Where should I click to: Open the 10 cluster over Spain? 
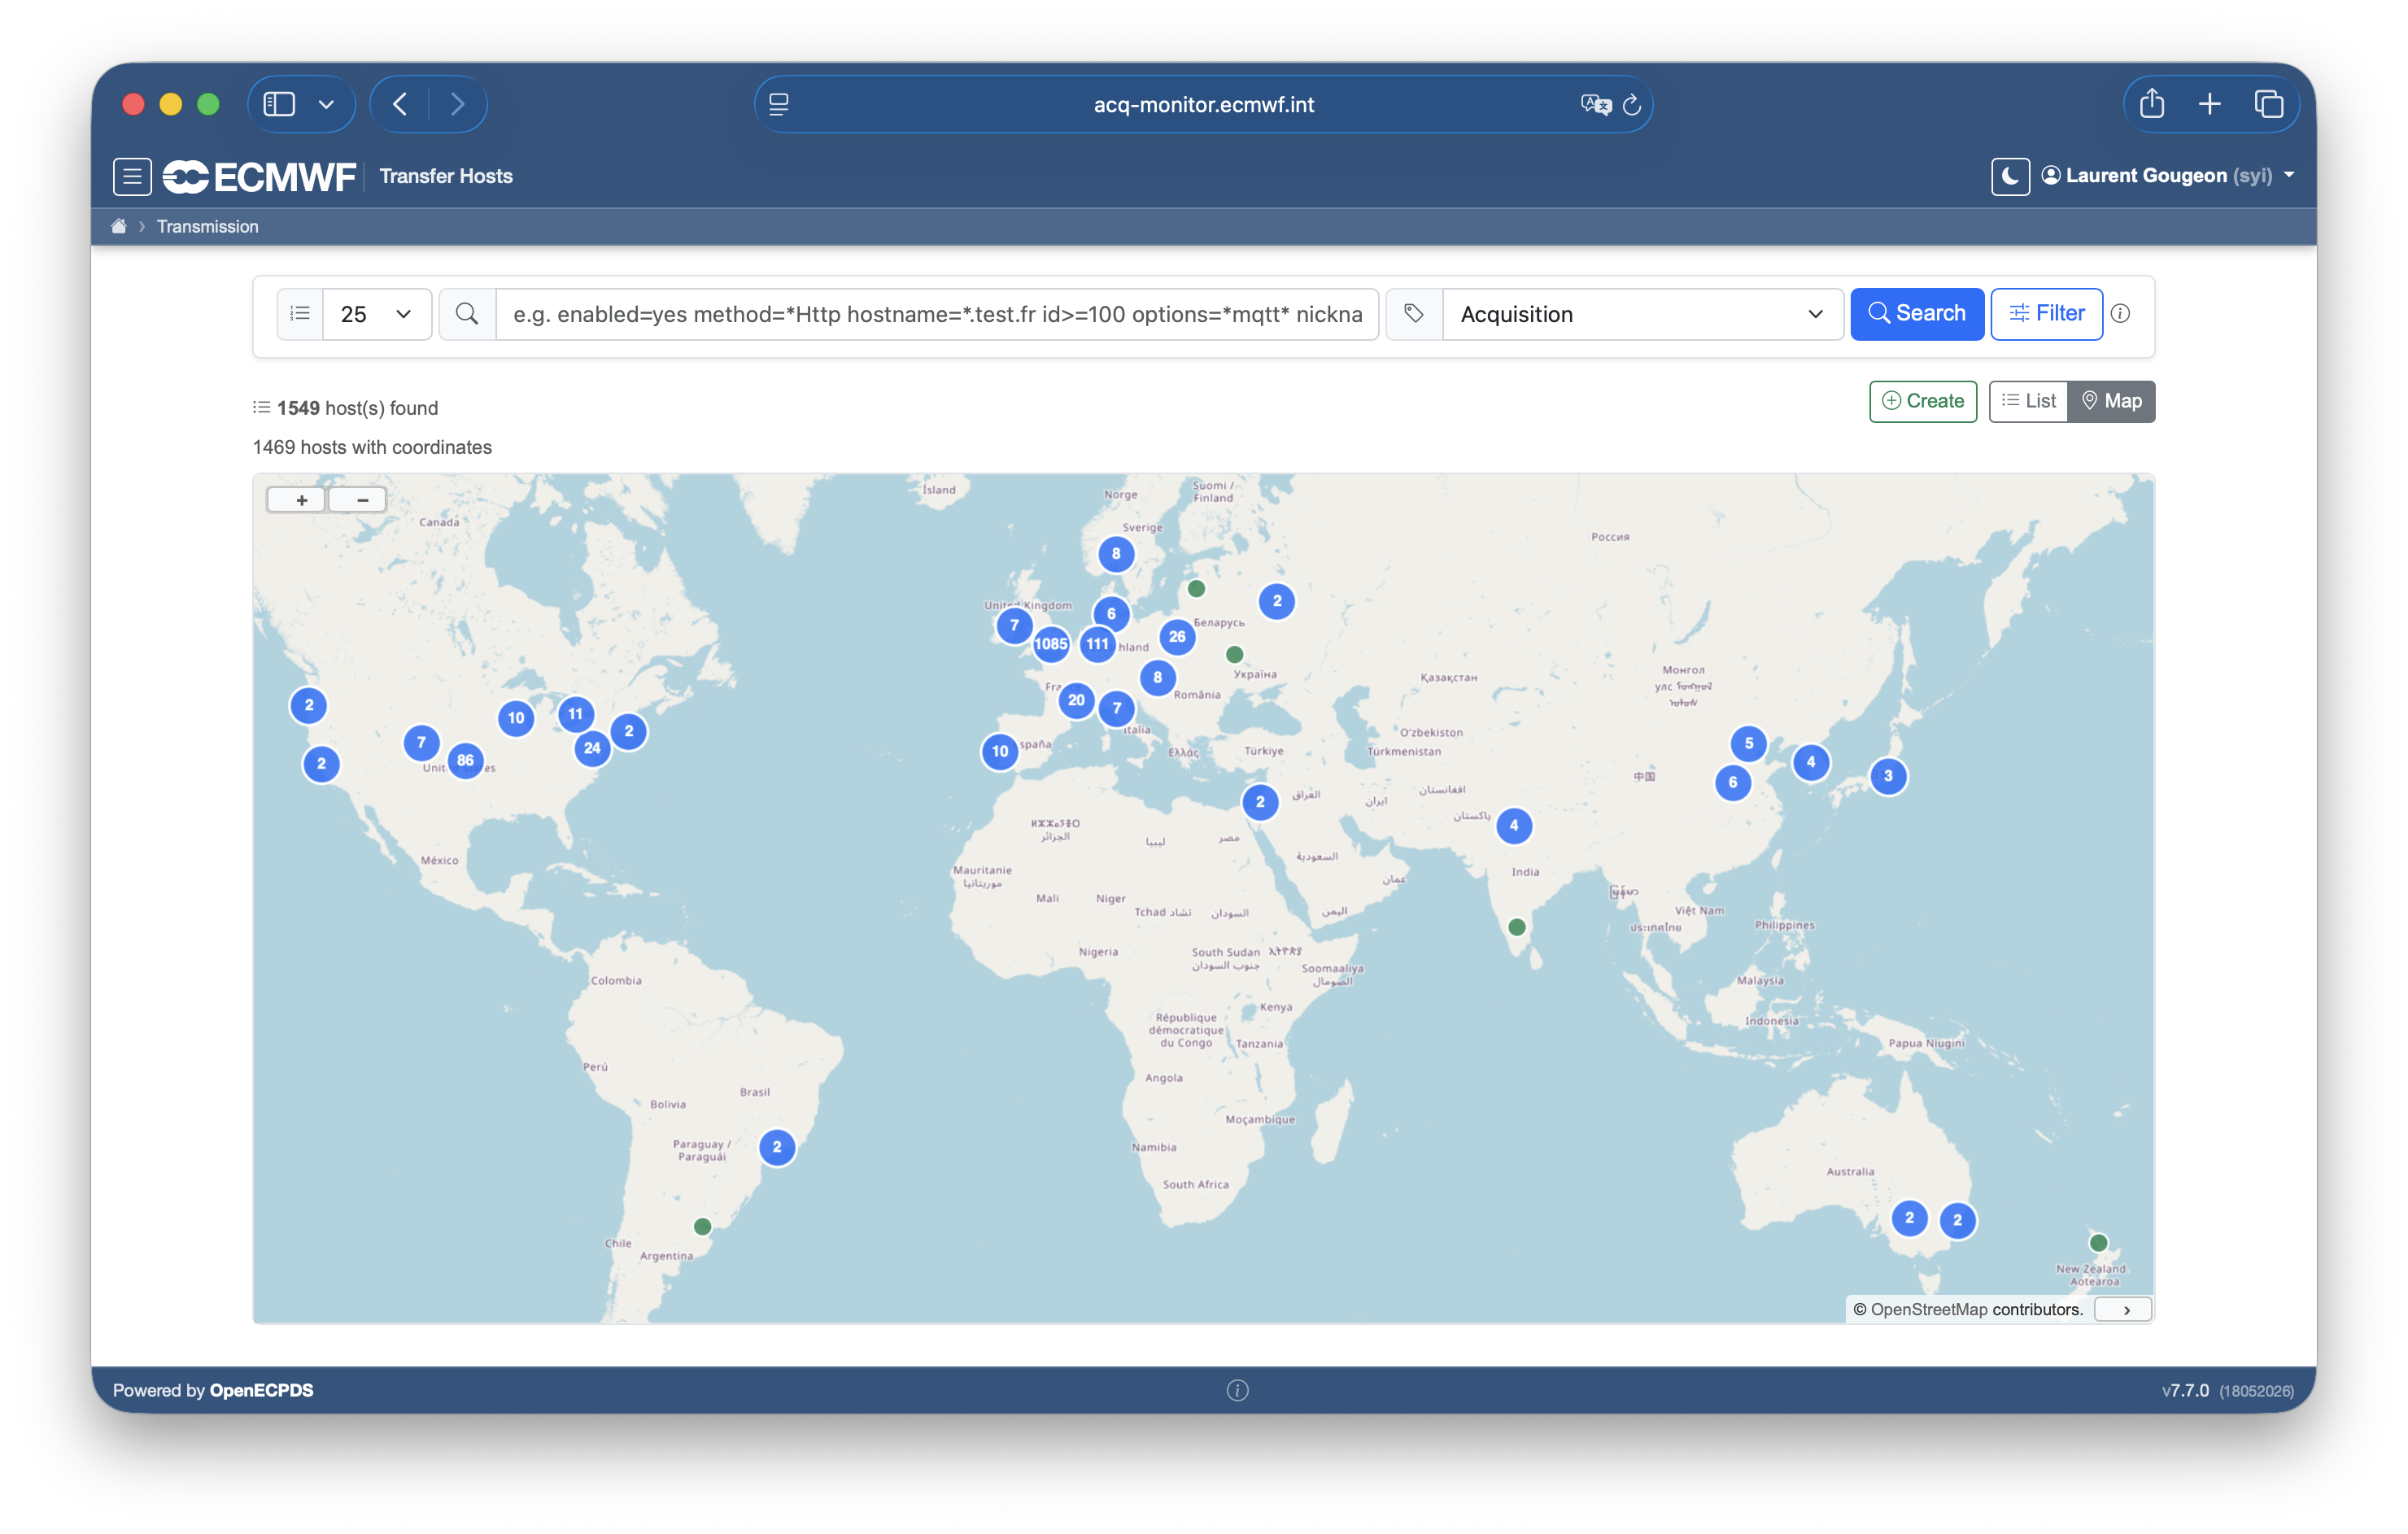click(1000, 752)
